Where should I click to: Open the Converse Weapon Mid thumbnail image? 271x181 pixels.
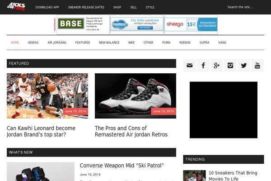pyautogui.click(x=41, y=171)
